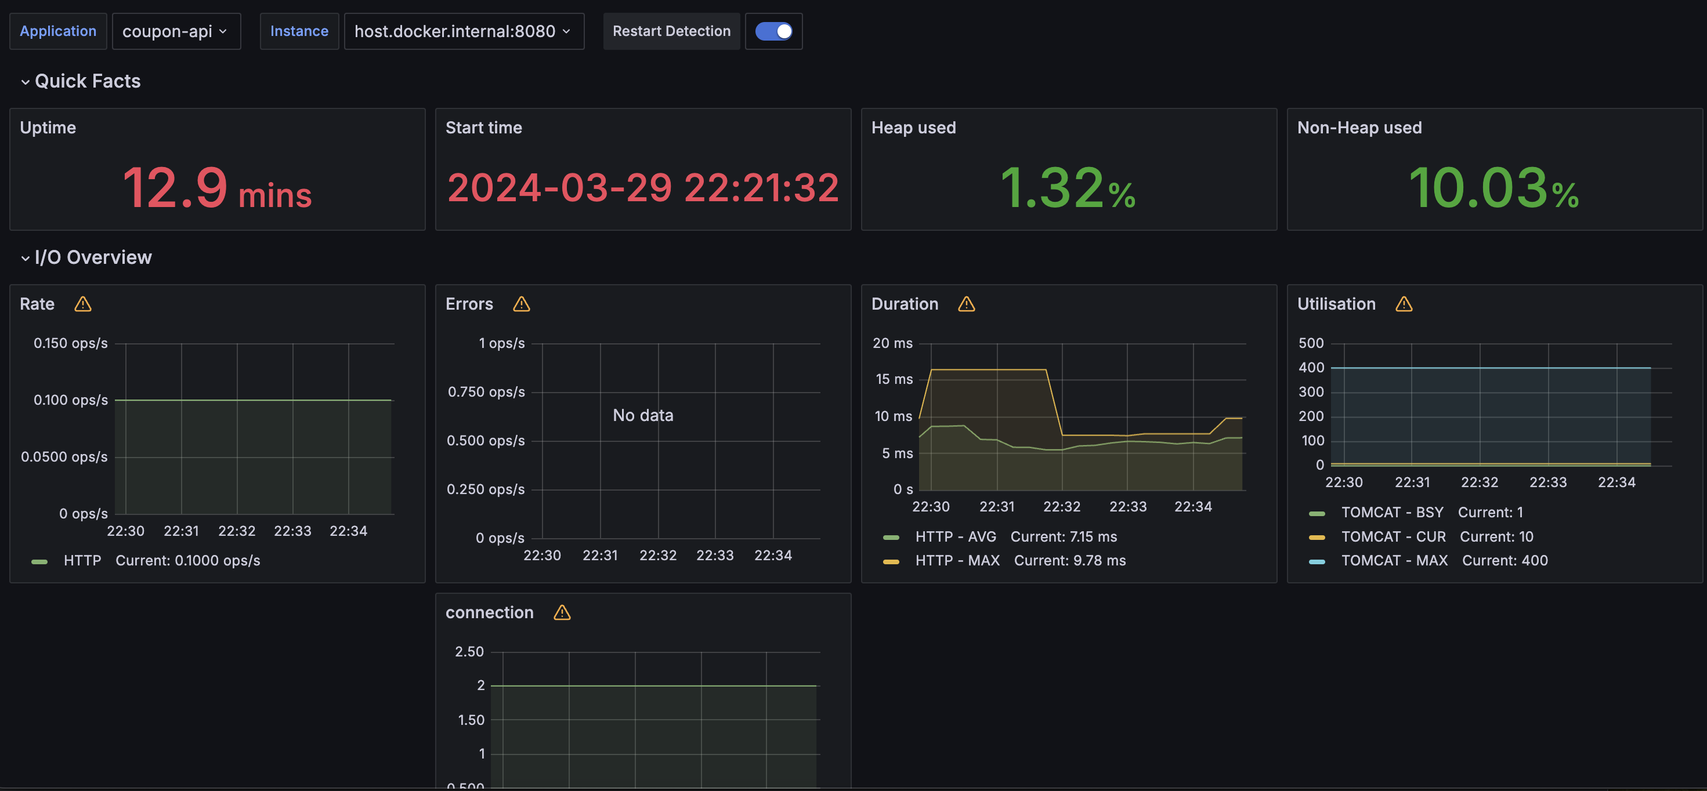1707x791 pixels.
Task: Open the Heap used panel title
Action: pyautogui.click(x=913, y=128)
